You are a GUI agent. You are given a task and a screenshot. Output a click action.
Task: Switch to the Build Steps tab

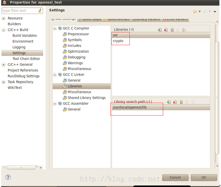[90, 20]
